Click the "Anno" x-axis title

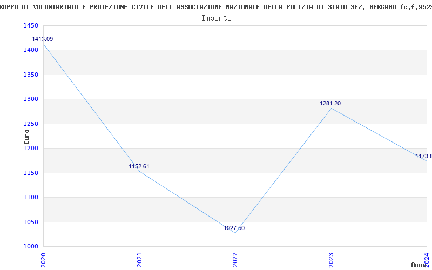419,265
